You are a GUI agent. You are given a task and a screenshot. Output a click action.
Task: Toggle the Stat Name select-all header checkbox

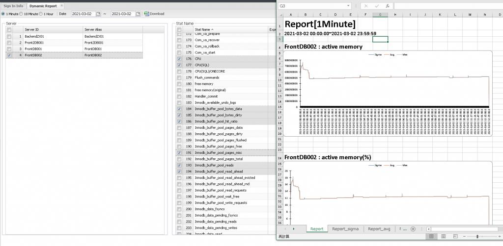click(179, 29)
